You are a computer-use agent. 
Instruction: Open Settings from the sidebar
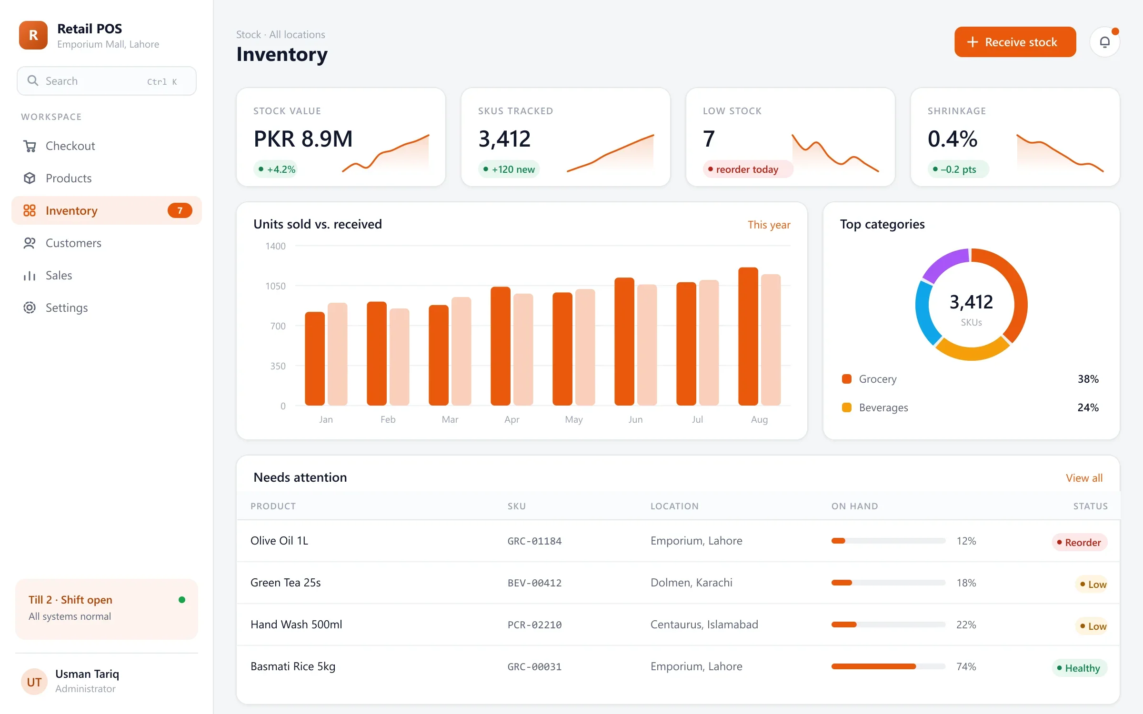(x=107, y=308)
